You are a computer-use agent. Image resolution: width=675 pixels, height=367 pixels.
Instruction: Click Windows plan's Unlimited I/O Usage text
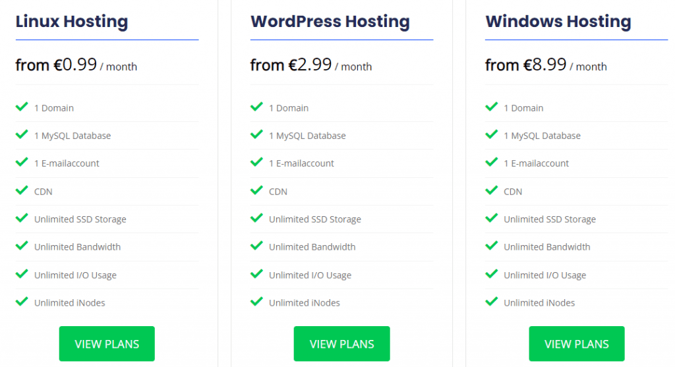click(545, 275)
